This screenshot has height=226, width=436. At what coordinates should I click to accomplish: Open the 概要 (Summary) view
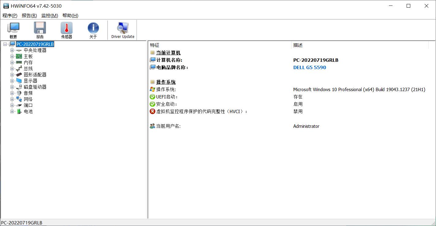tap(13, 30)
